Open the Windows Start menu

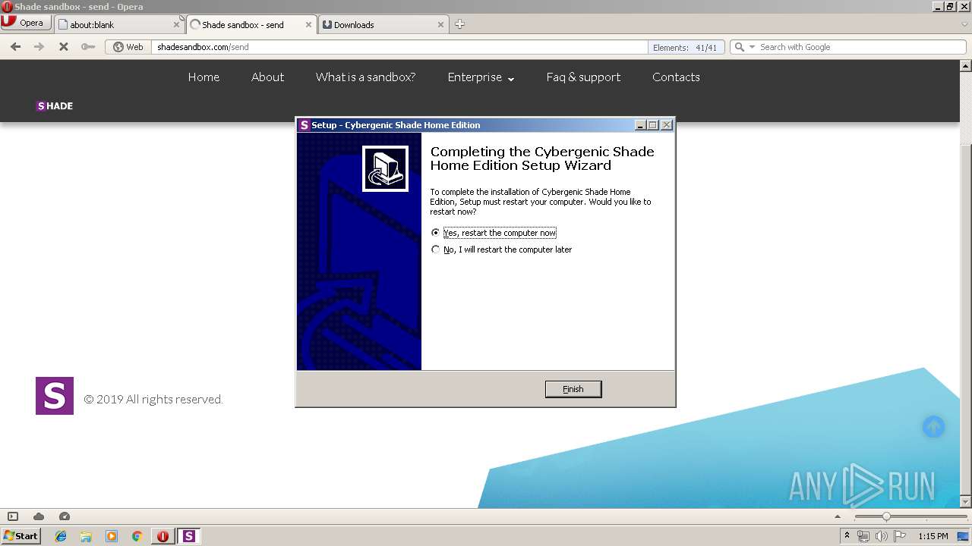21,535
